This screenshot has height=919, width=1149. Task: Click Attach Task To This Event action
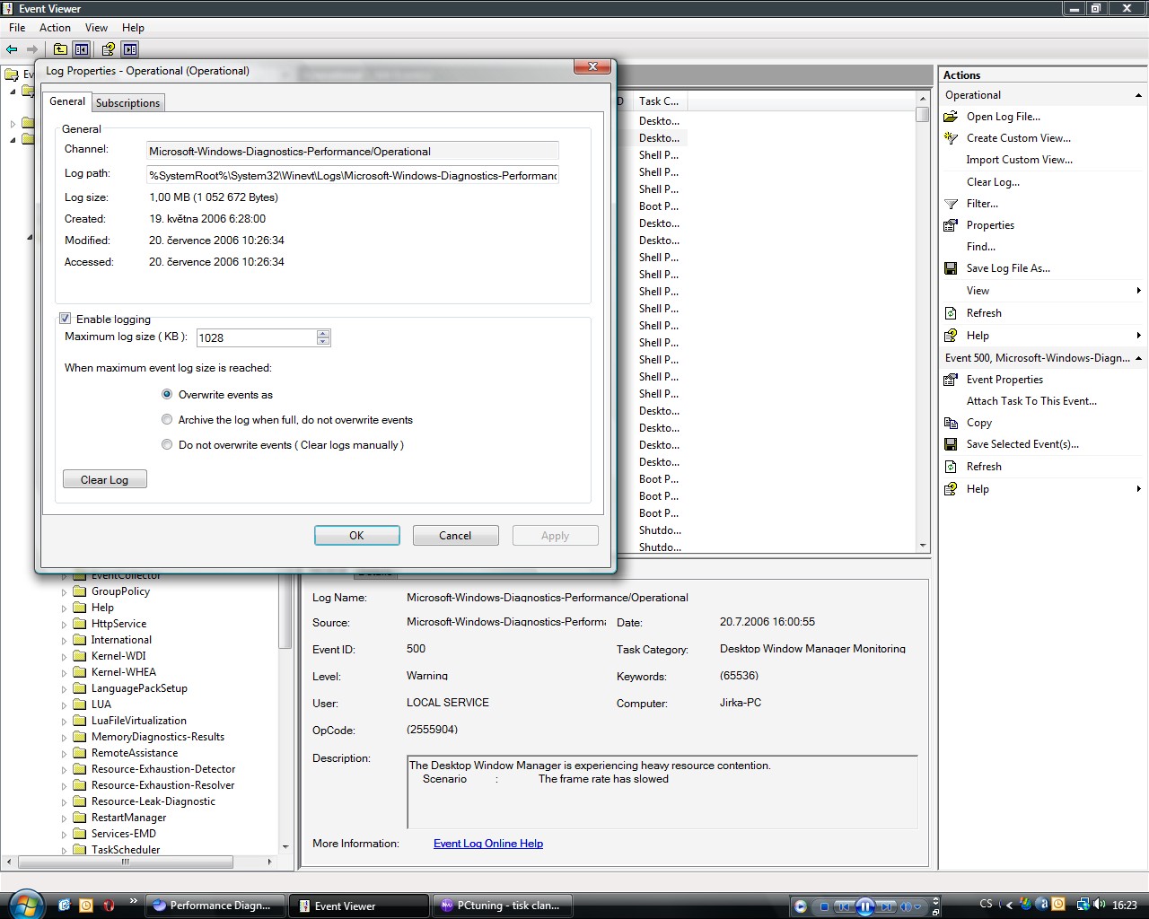[x=1031, y=401]
